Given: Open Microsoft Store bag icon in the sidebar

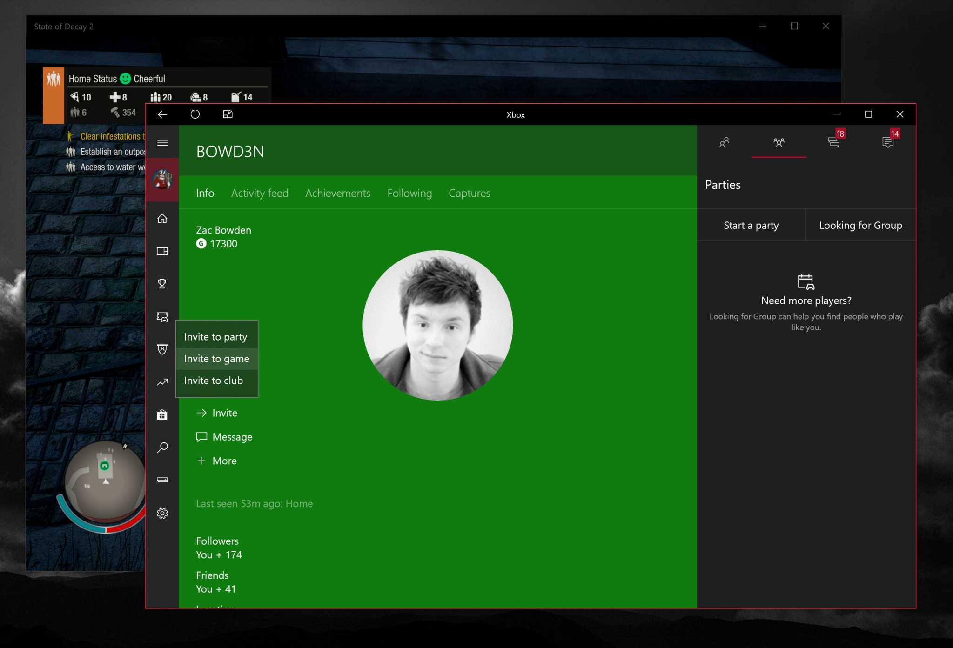Looking at the screenshot, I should pos(162,415).
